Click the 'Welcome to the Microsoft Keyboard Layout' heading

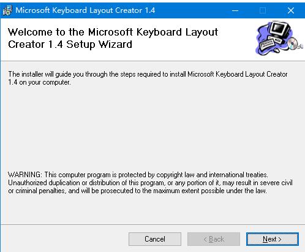[113, 32]
